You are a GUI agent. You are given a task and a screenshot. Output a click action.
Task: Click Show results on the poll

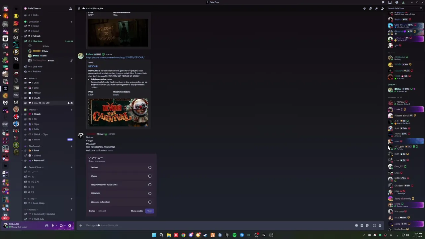coord(137,211)
